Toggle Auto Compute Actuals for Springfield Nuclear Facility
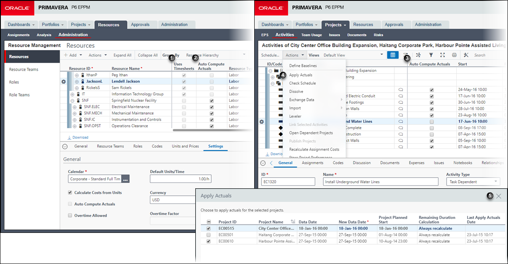508x264 pixels. click(212, 101)
